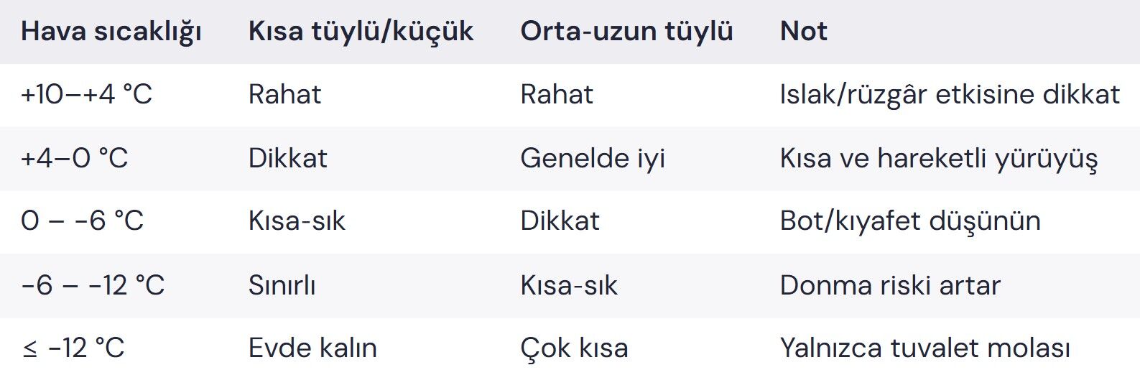Click the 'Not' column header
1140x375 pixels.
803,32
